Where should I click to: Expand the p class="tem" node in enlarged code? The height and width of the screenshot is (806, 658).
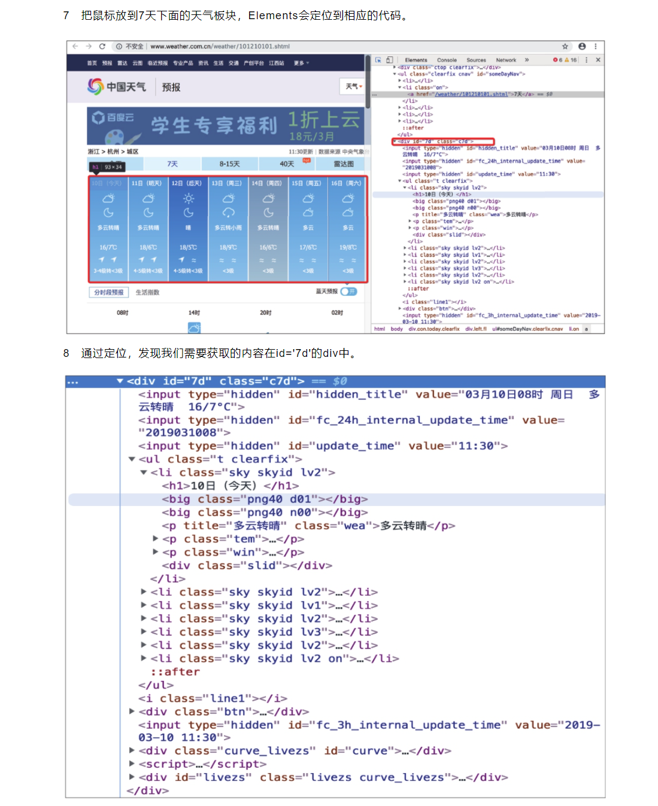click(x=156, y=539)
